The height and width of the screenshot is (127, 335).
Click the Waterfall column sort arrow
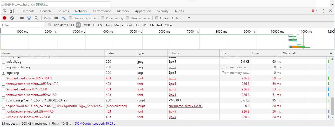(x=331, y=53)
